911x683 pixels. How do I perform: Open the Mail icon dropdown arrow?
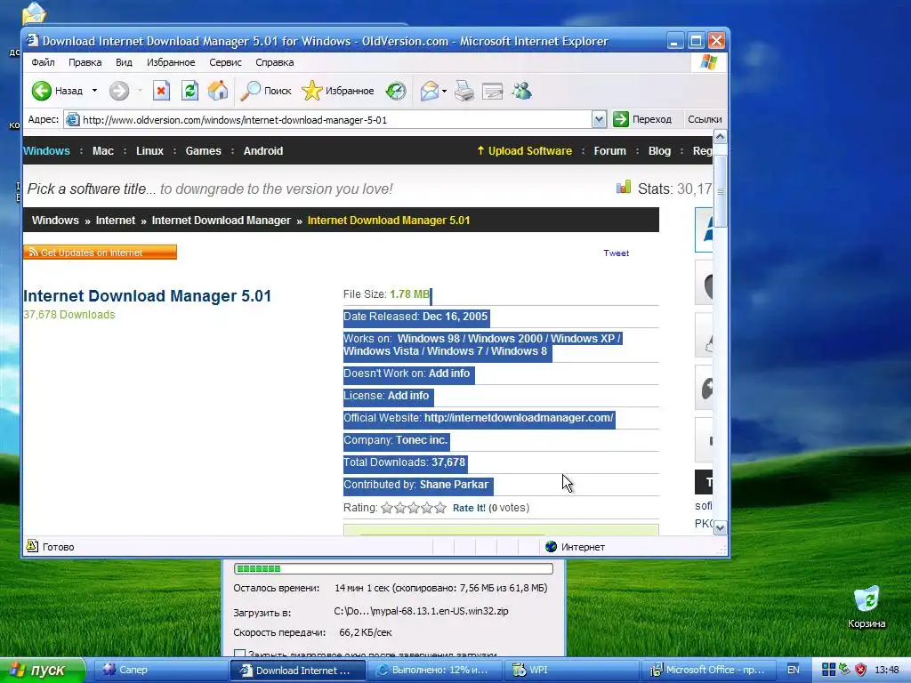[445, 92]
